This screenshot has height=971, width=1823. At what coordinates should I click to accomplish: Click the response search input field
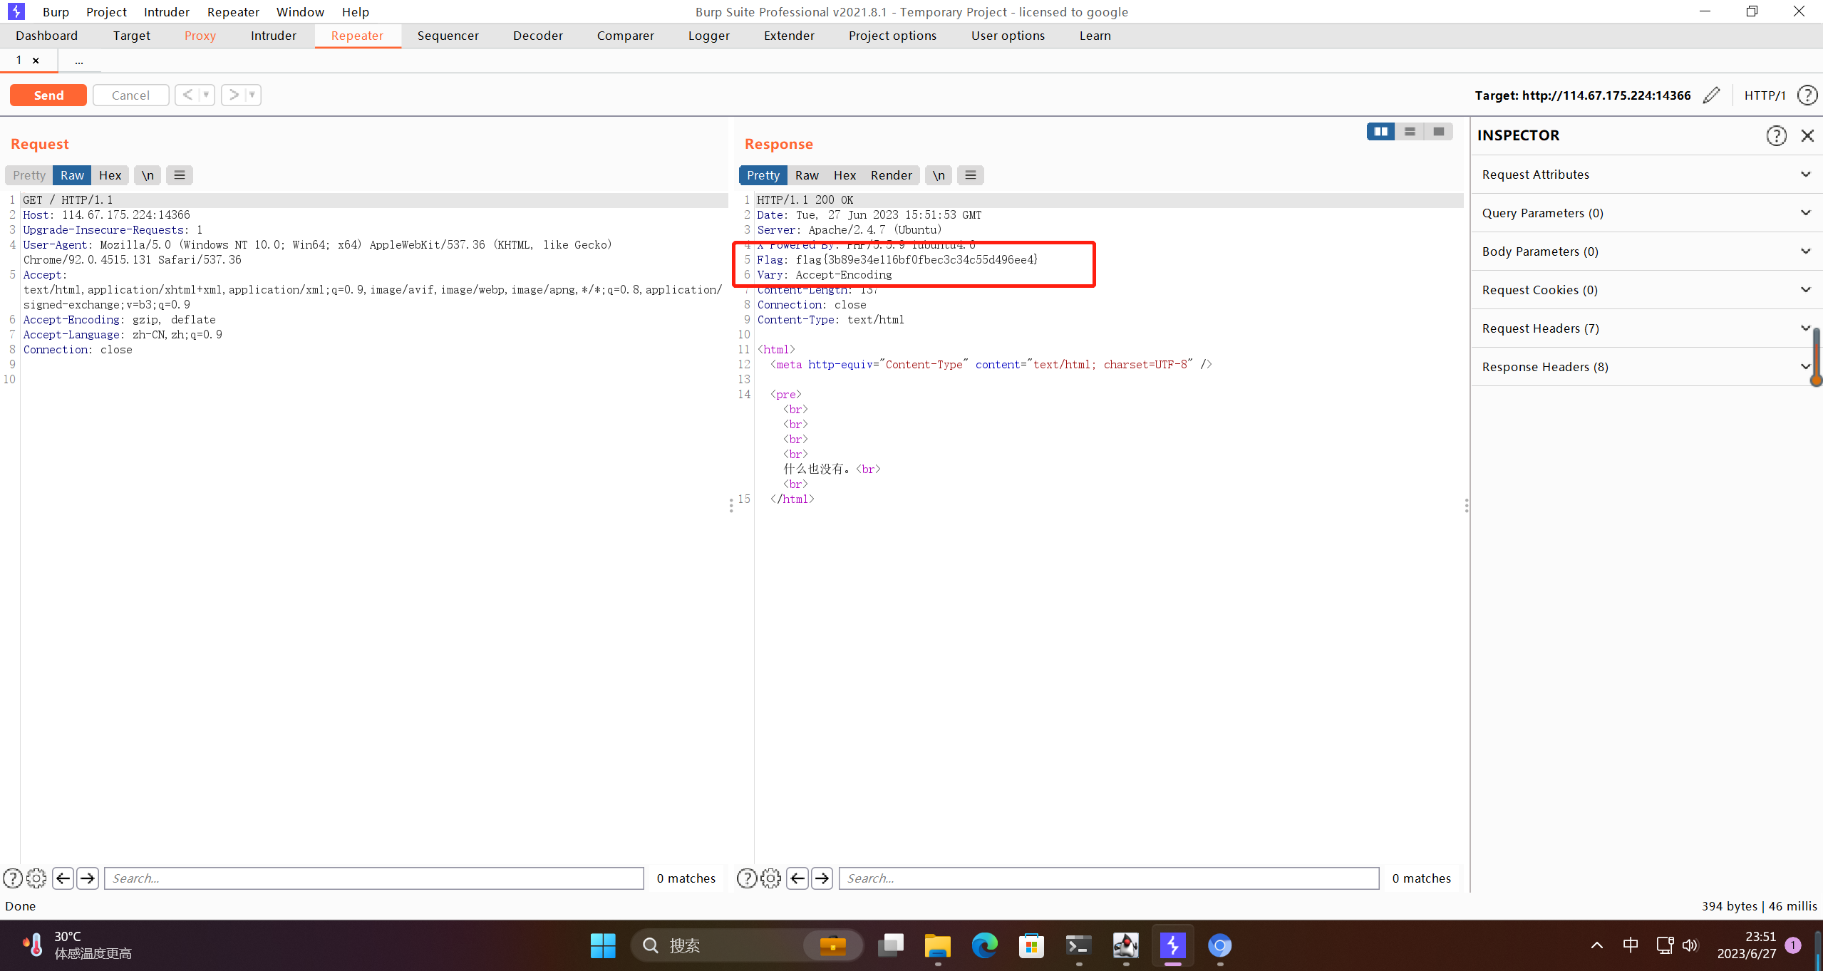(1108, 878)
